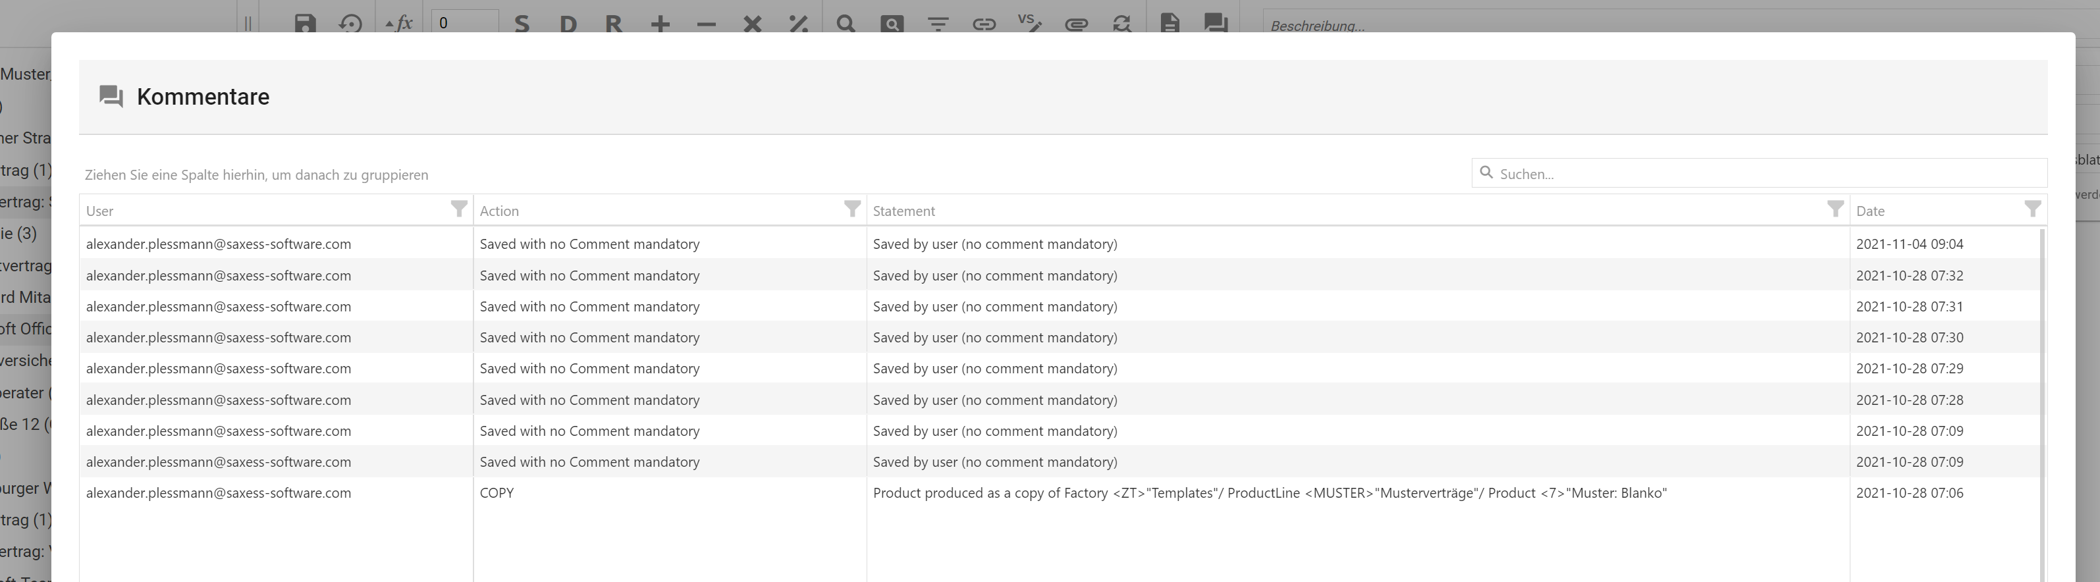Click the link chain icon
2100x582 pixels.
(x=984, y=23)
